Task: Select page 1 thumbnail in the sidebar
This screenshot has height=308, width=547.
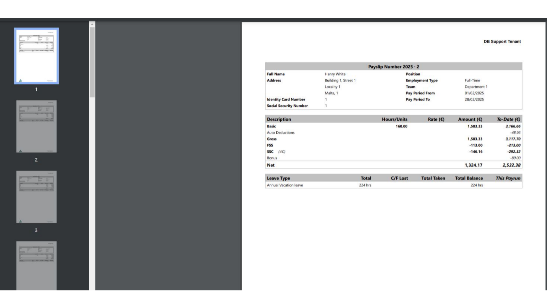Action: click(36, 55)
